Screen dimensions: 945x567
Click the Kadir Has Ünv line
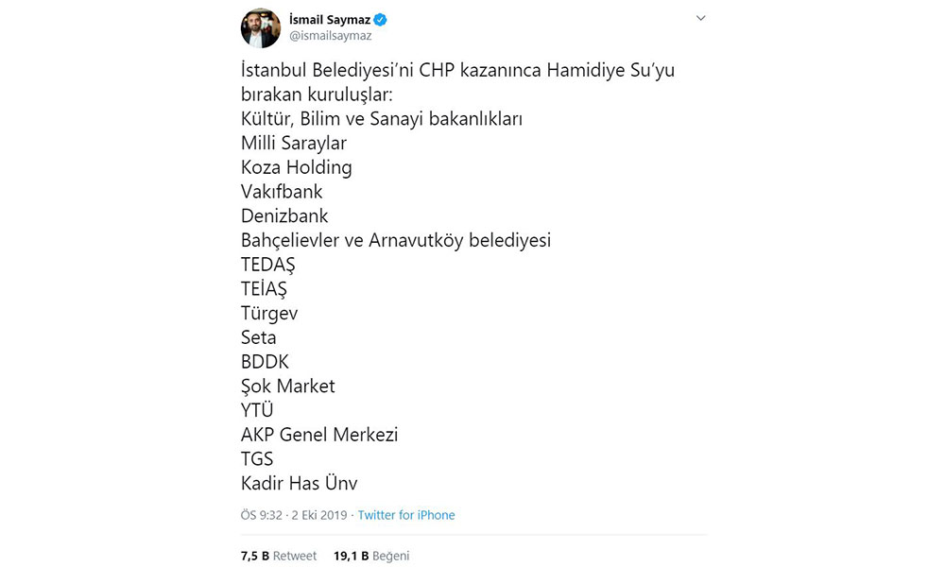[300, 484]
